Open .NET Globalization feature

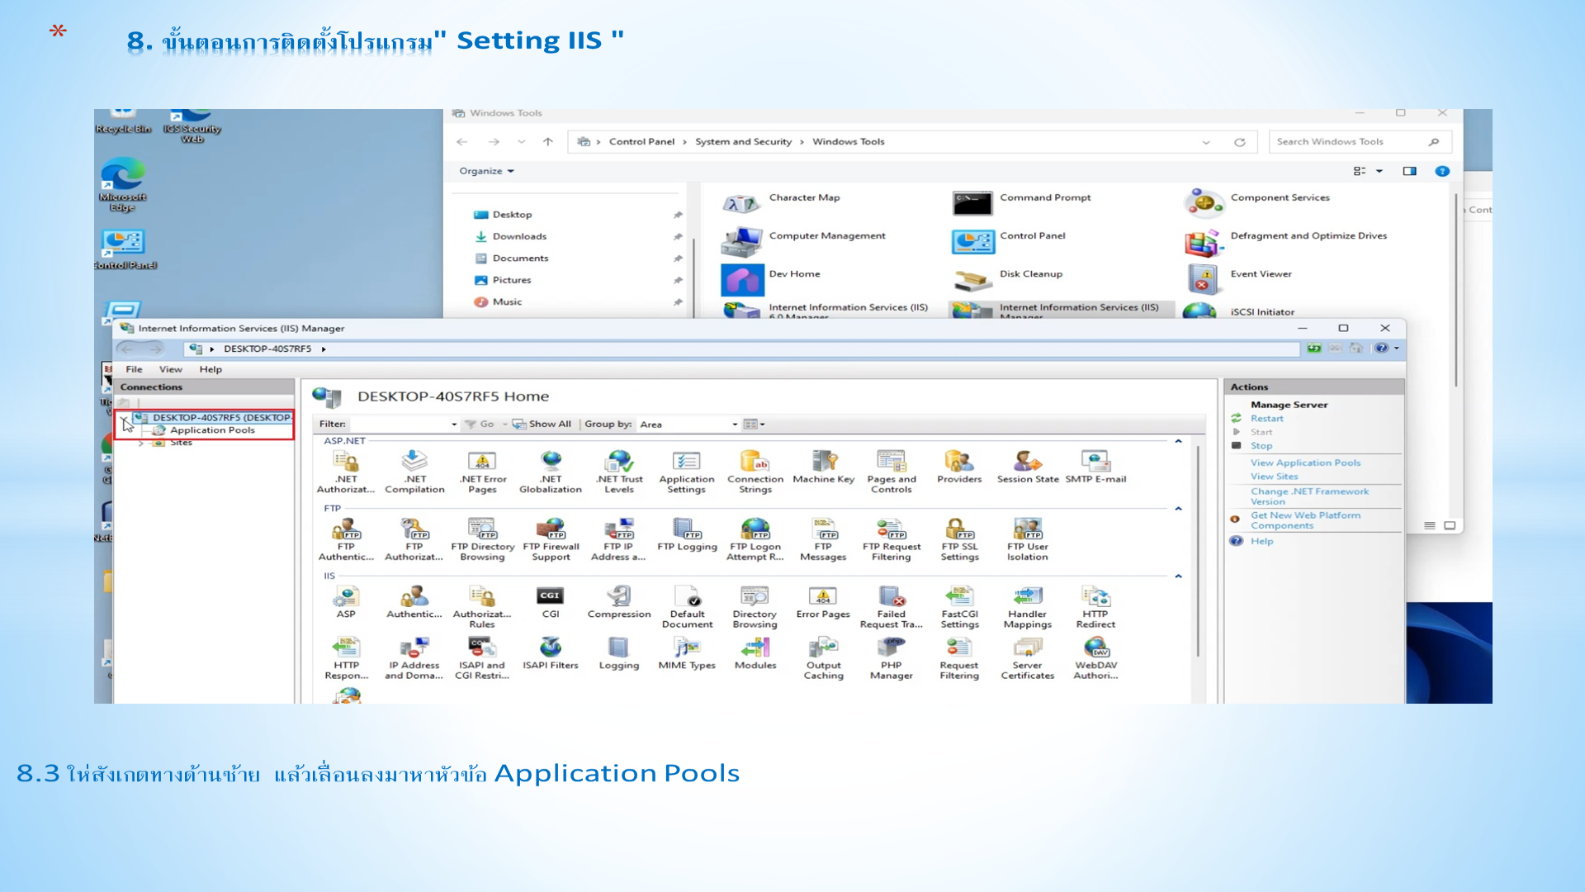[x=551, y=472]
